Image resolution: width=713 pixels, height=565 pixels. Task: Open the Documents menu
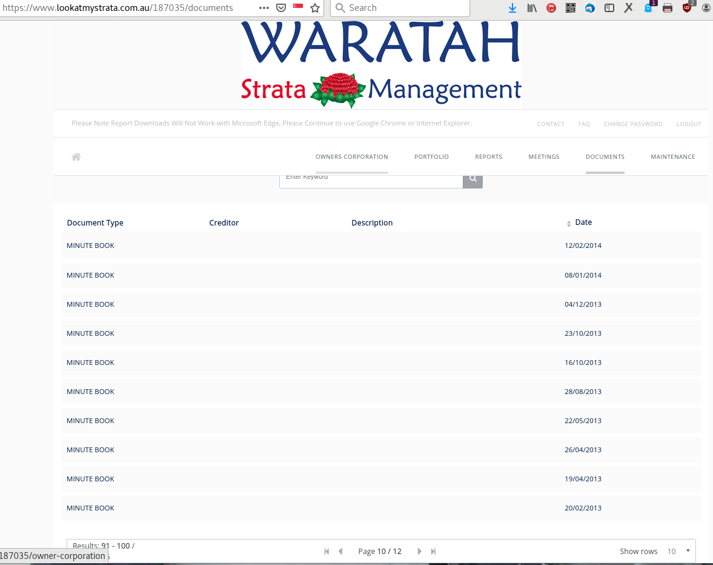[605, 156]
